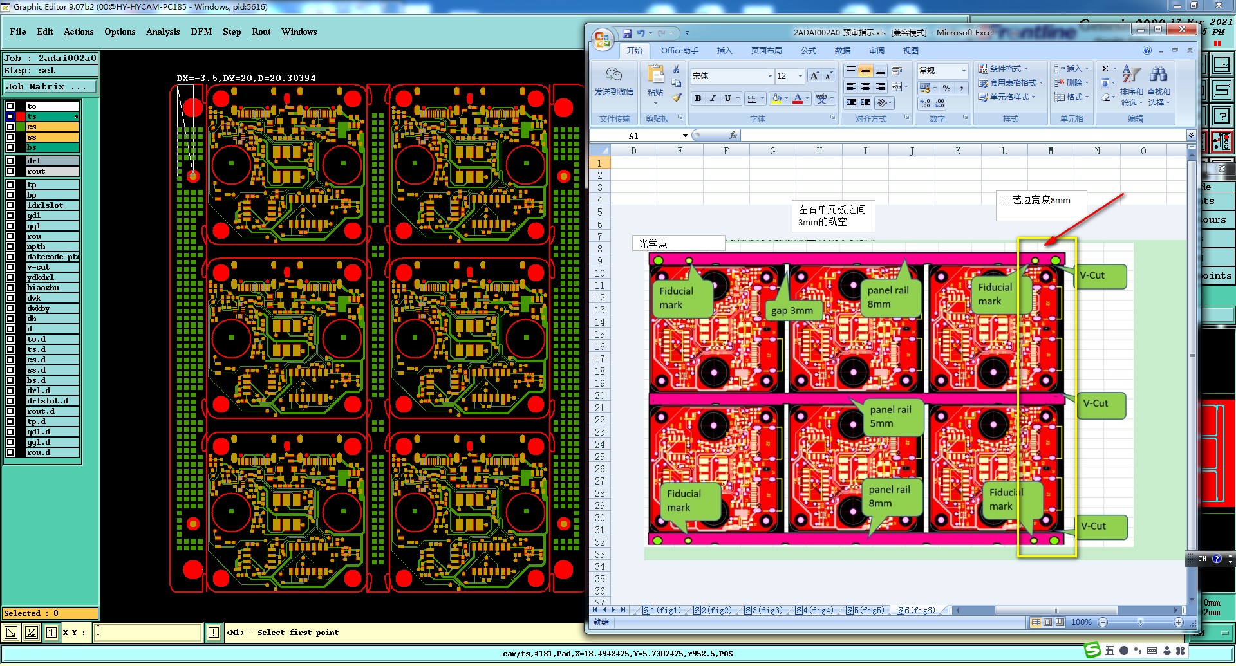Click the Decrease Font Size icon
Viewport: 1236px width, 666px height.
pos(829,76)
